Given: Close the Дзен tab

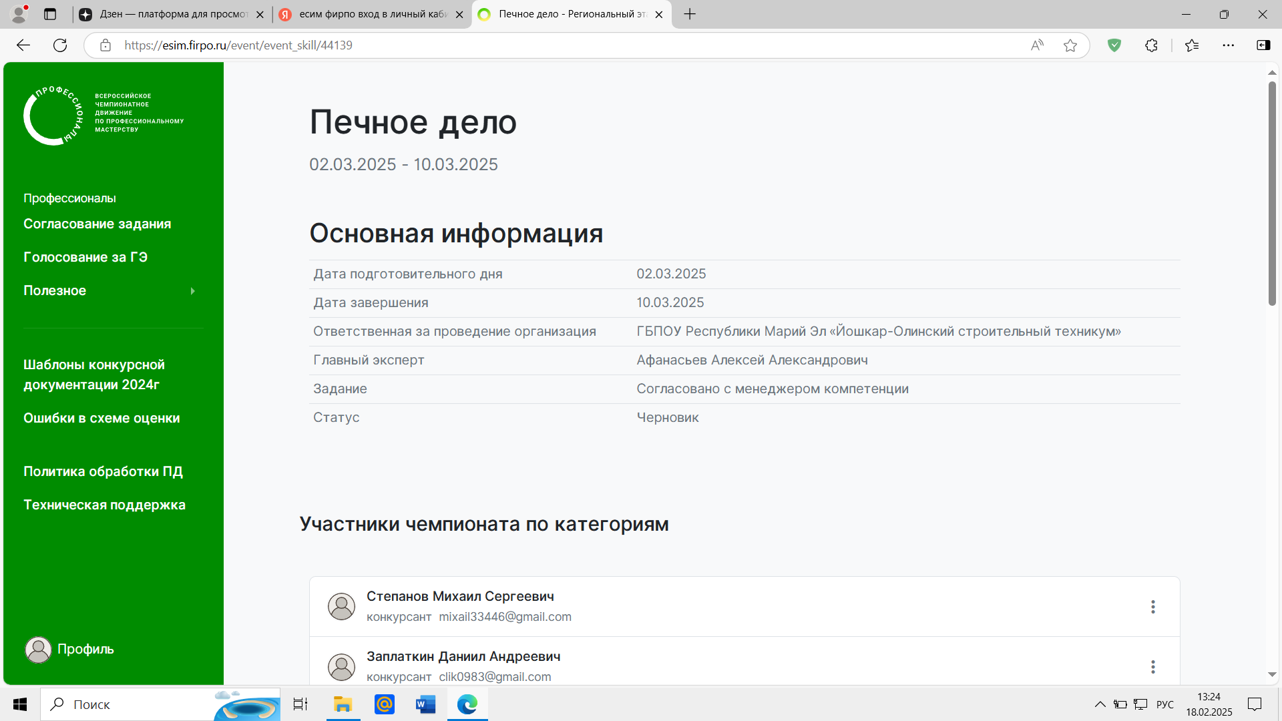Looking at the screenshot, I should coord(260,14).
